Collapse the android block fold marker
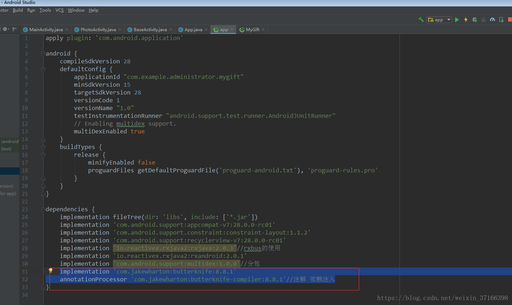 43,54
